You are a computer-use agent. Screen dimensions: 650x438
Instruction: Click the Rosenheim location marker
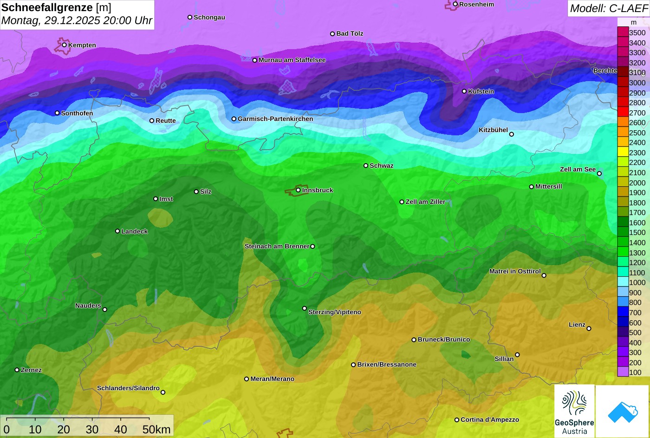(455, 4)
